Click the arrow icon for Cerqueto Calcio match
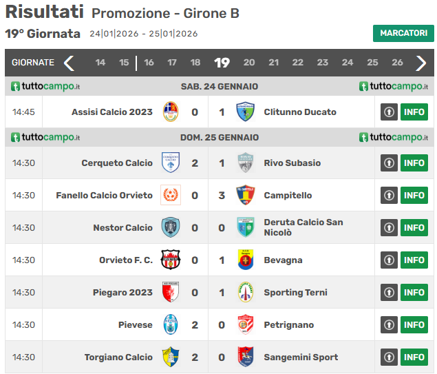The height and width of the screenshot is (374, 437). point(389,163)
